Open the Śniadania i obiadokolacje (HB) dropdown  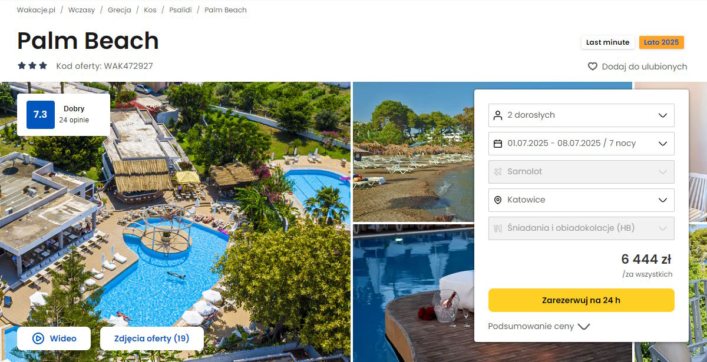[582, 228]
